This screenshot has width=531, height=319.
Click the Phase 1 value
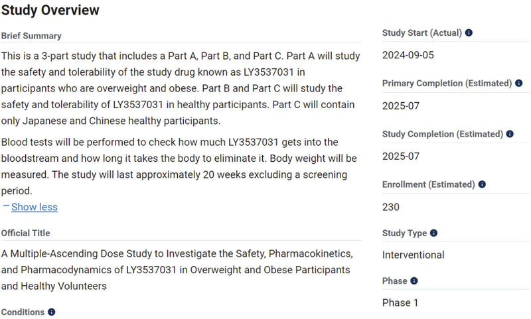(x=402, y=302)
